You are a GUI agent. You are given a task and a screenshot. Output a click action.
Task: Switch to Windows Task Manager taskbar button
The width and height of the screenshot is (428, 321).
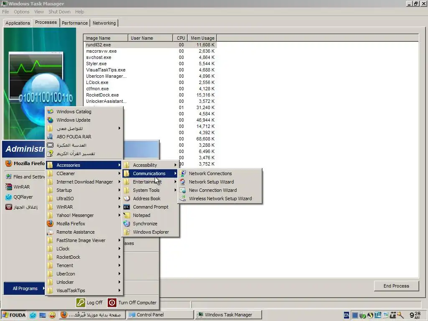[x=229, y=315]
